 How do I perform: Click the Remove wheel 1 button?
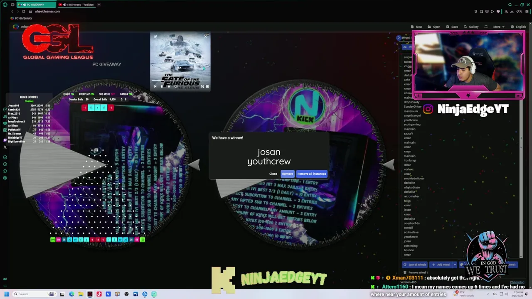(416, 272)
